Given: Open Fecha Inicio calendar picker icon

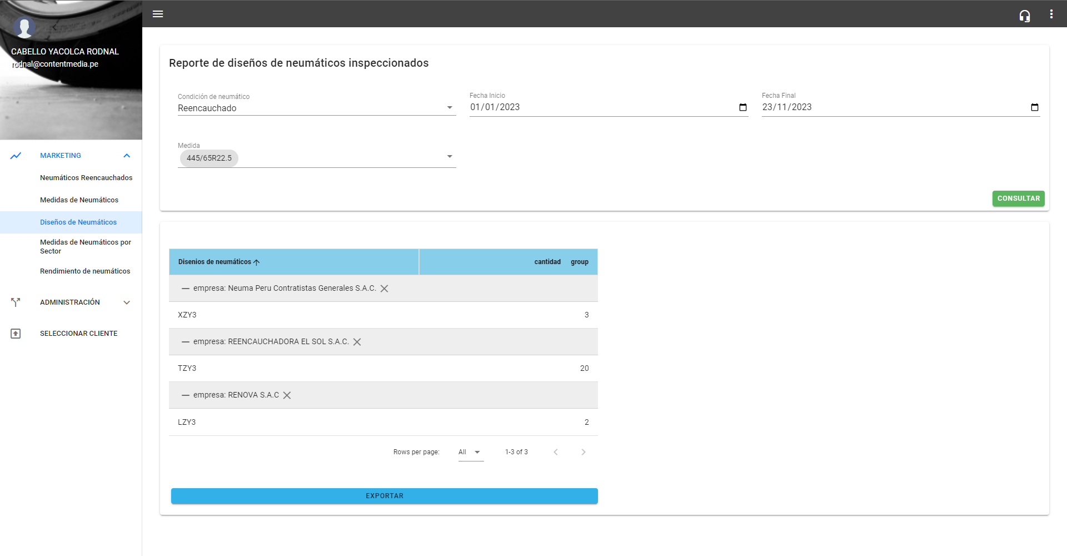Looking at the screenshot, I should [x=742, y=107].
